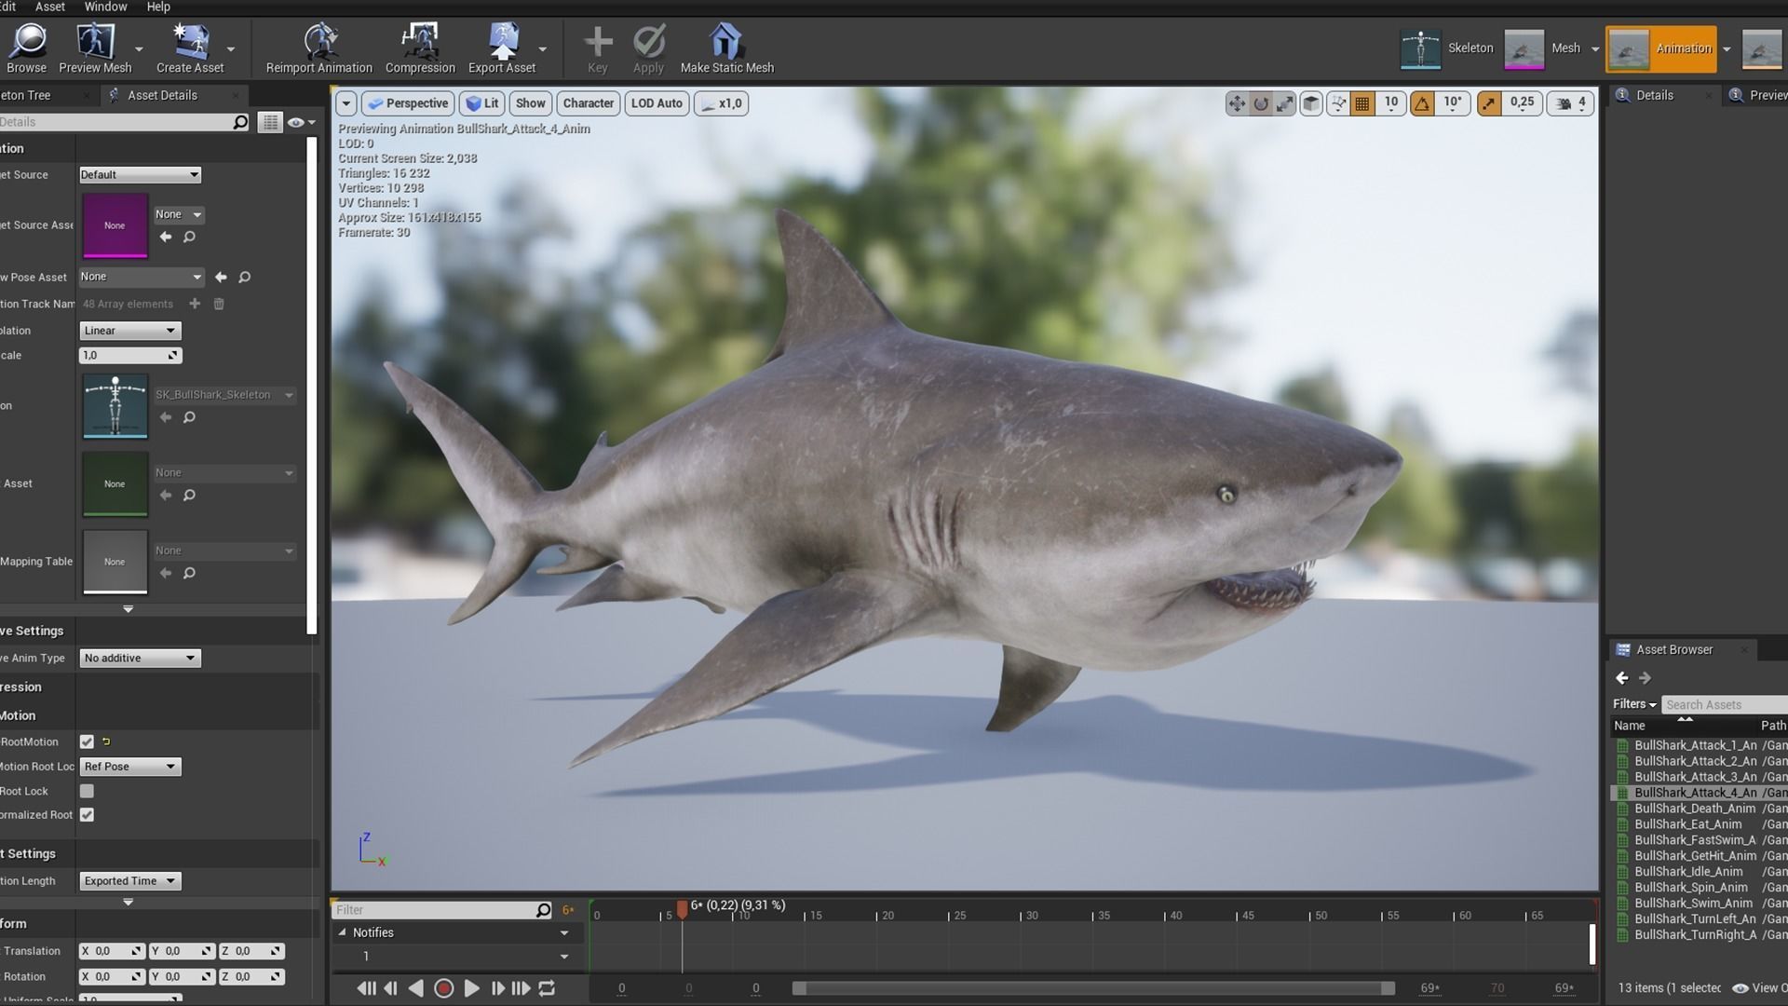Open the Linear interpolation dropdown
The height and width of the screenshot is (1006, 1788).
pyautogui.click(x=129, y=331)
